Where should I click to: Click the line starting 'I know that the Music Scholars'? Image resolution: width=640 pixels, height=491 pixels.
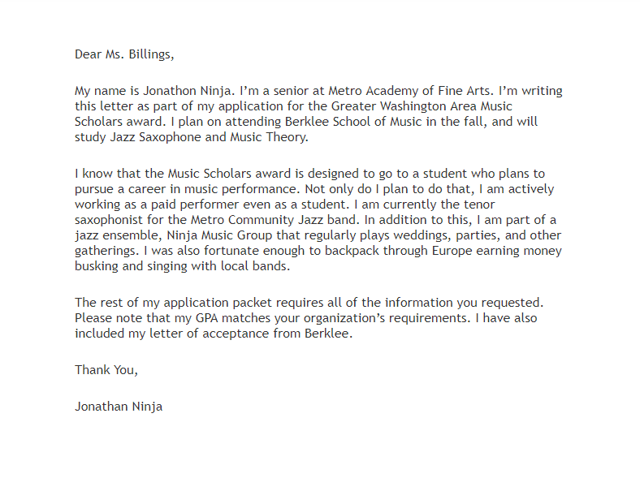(x=309, y=174)
